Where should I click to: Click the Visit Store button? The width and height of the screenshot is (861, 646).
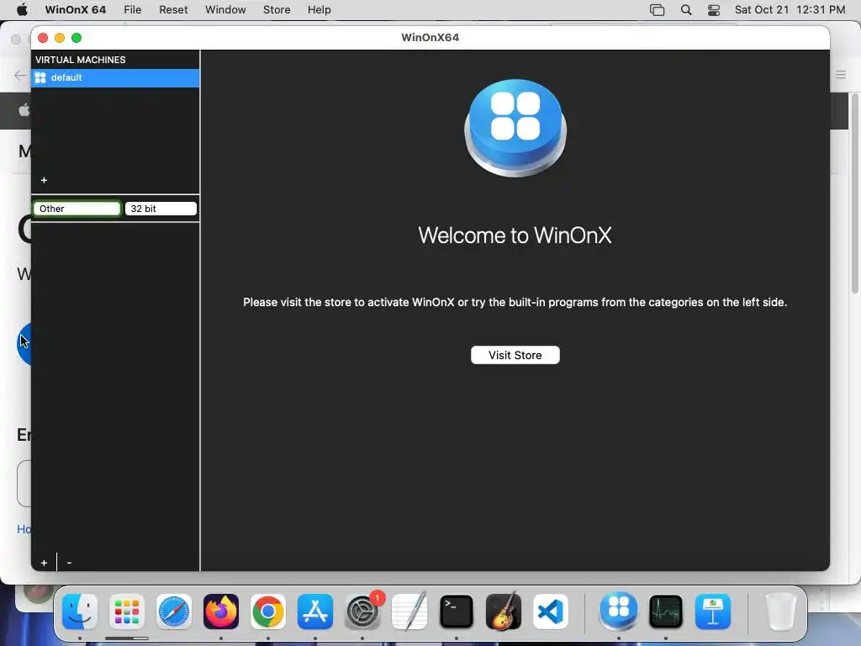click(515, 355)
